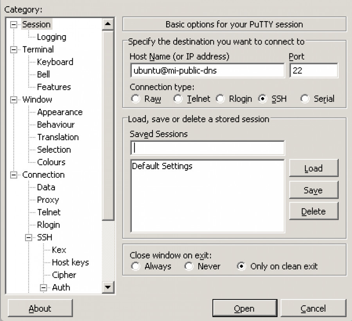Image resolution: width=352 pixels, height=321 pixels.
Task: Open the Host keys category
Action: pos(70,262)
